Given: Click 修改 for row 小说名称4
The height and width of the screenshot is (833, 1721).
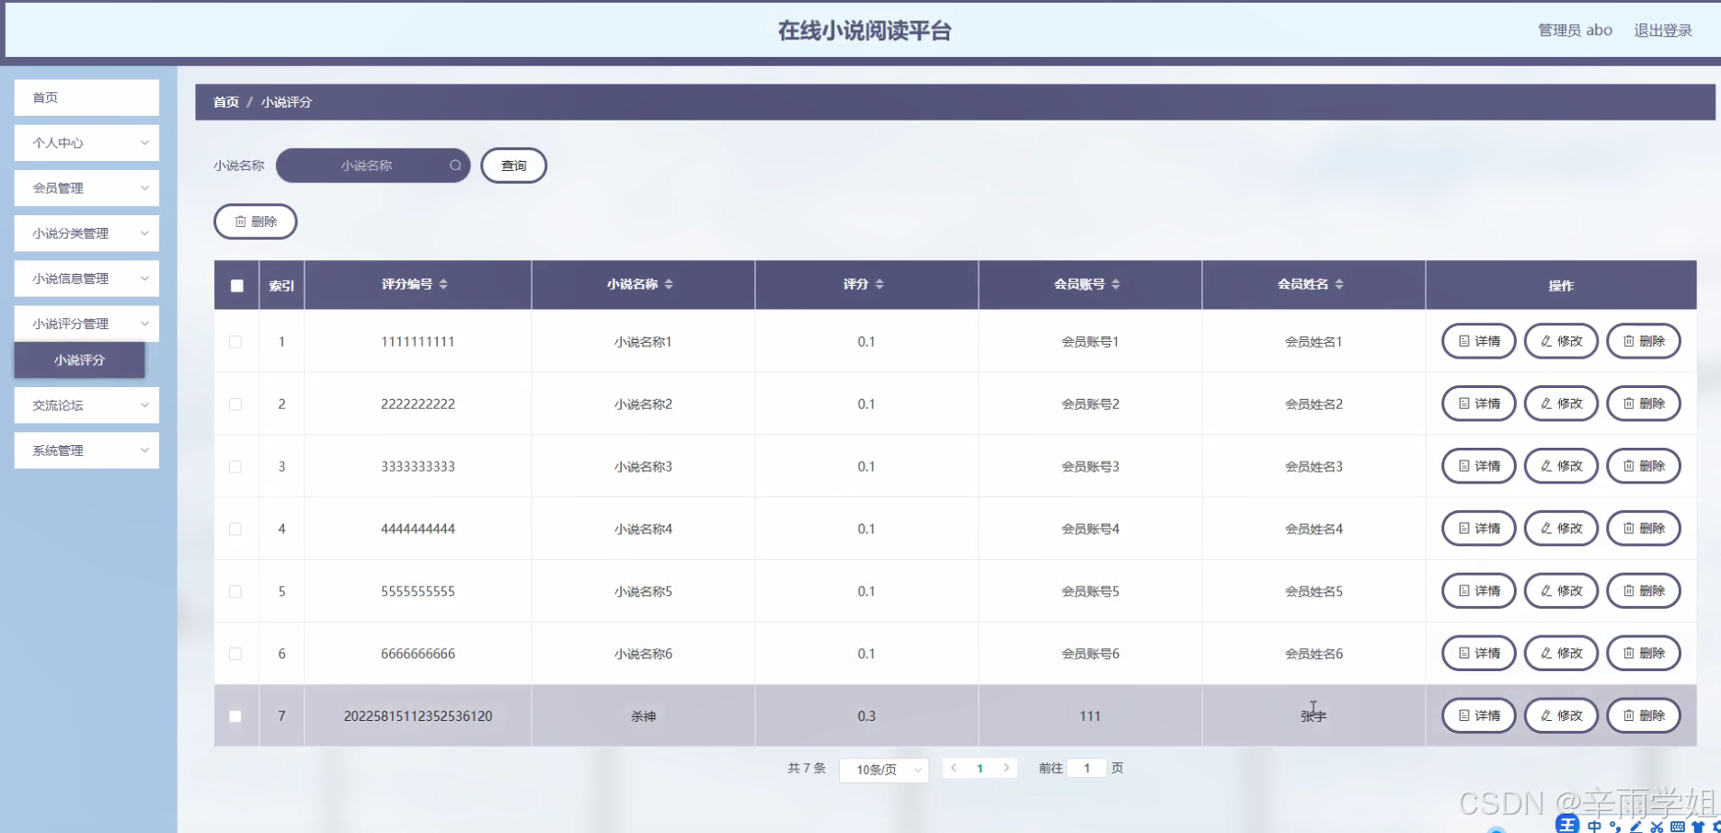Looking at the screenshot, I should click(x=1561, y=529).
